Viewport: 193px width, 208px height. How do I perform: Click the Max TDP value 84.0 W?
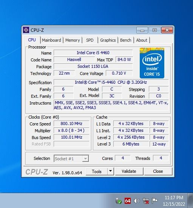click(x=124, y=59)
